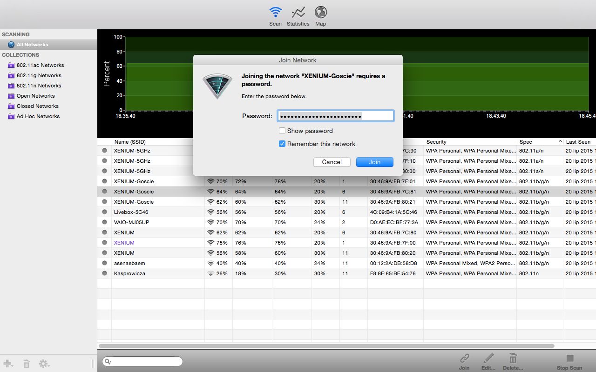Image resolution: width=596 pixels, height=372 pixels.
Task: Click signal icon in VAIO-MJ05UP row
Action: (x=211, y=222)
